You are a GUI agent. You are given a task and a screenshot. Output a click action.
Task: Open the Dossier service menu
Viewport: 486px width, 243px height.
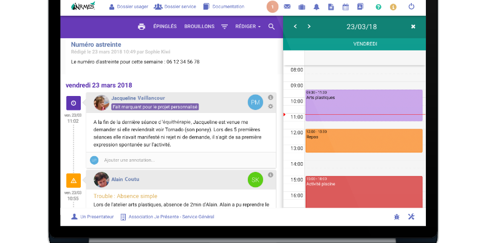pos(175,7)
